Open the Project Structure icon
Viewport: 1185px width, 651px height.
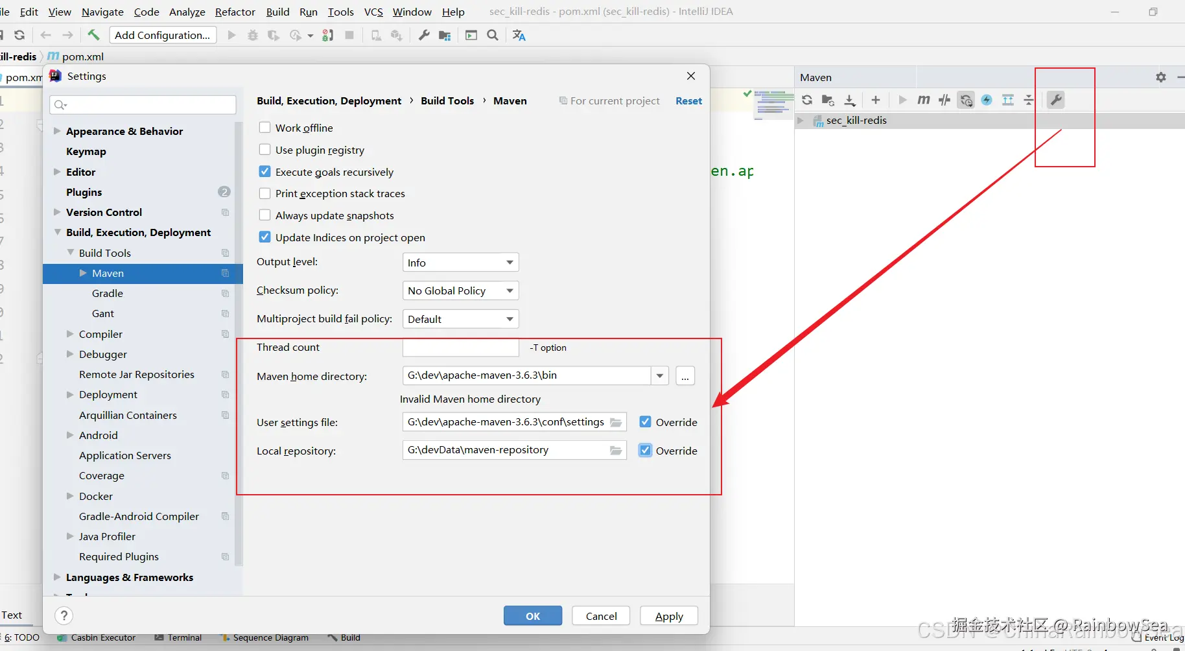point(445,35)
